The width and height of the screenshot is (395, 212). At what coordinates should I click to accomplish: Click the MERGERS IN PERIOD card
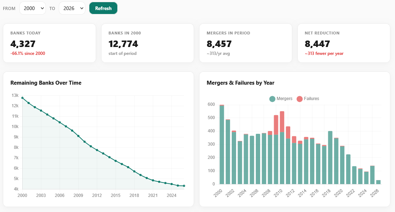coord(245,43)
